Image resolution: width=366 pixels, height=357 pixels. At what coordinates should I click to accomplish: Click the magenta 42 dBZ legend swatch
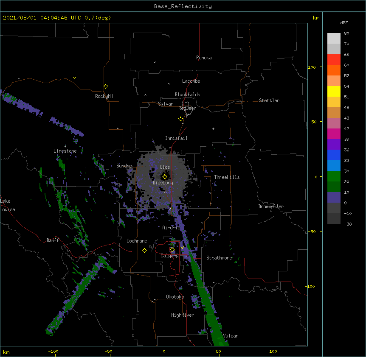[334, 134]
